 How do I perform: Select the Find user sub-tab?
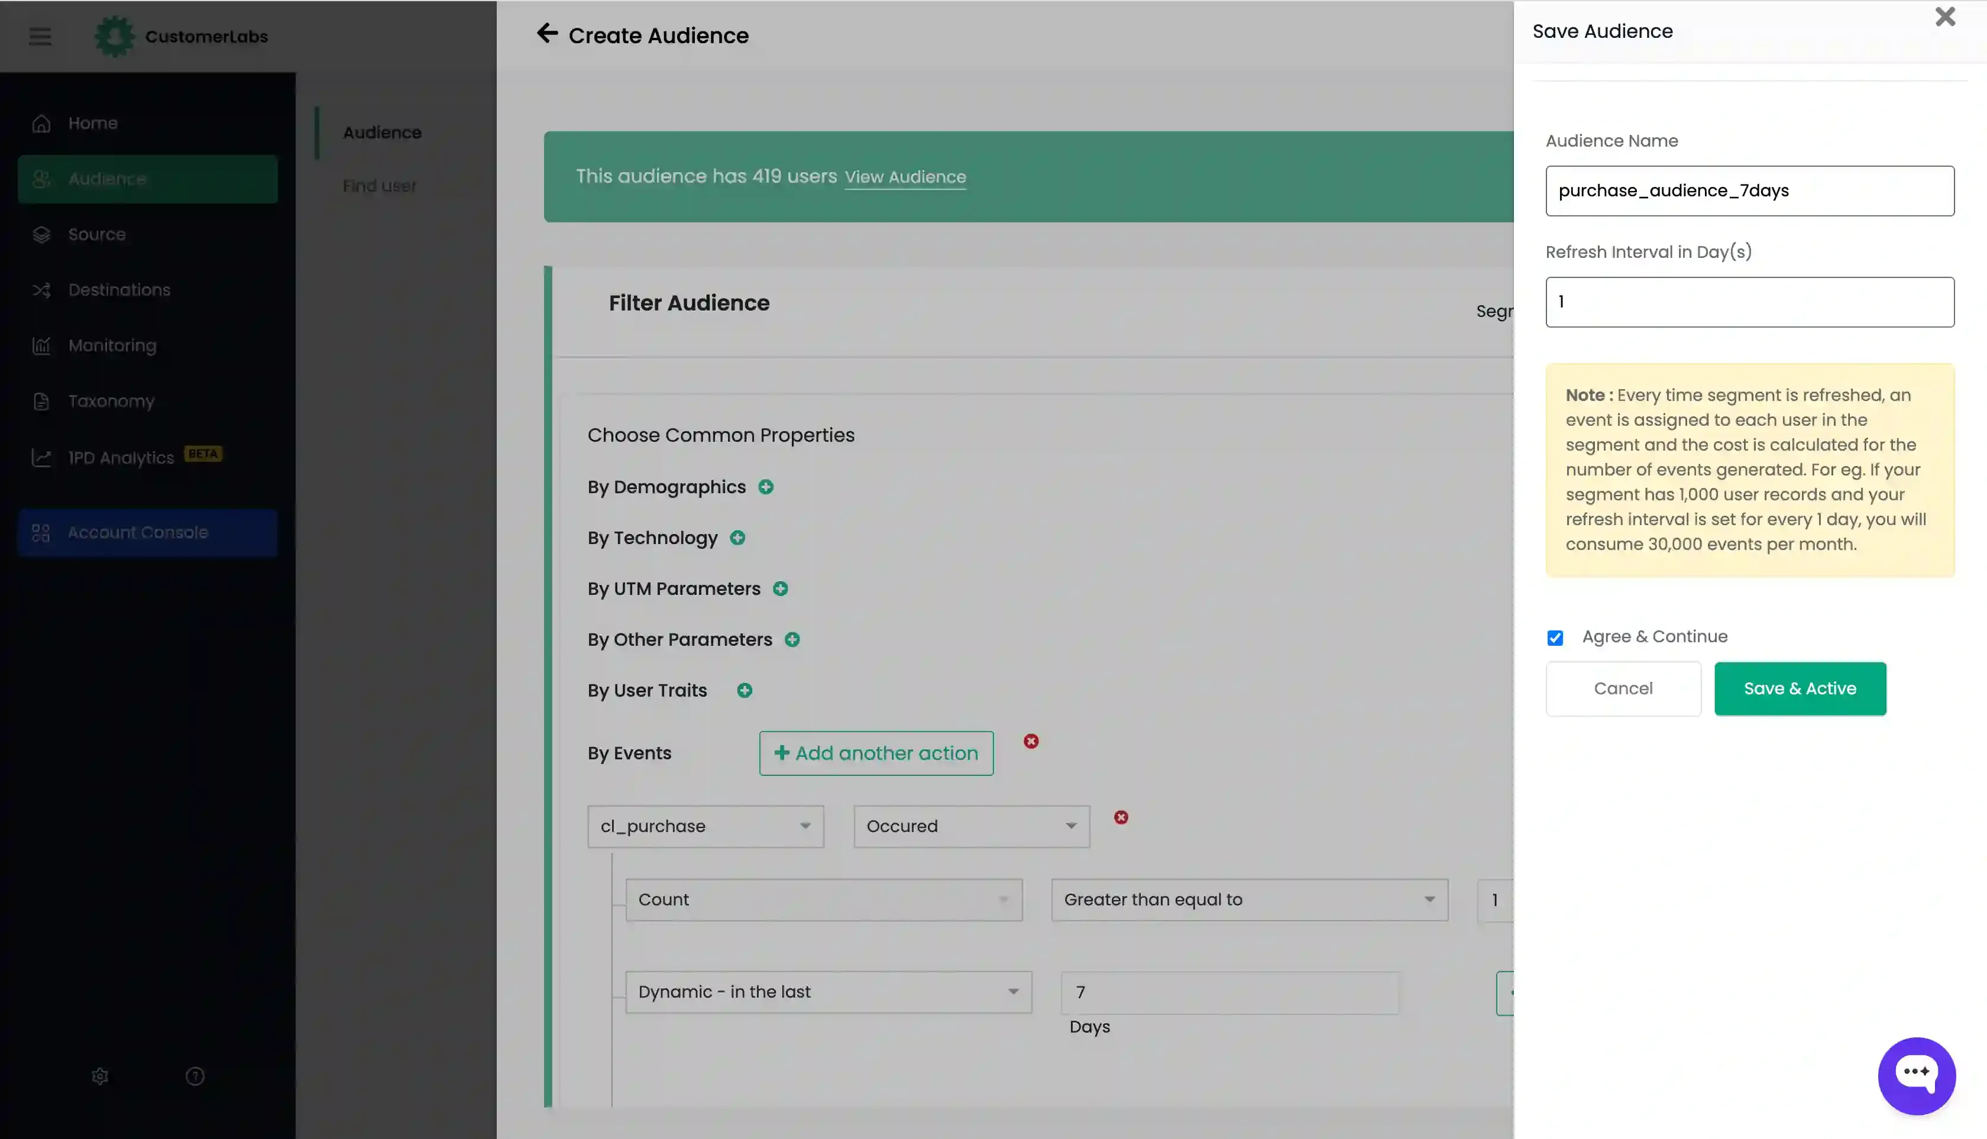[x=380, y=186]
